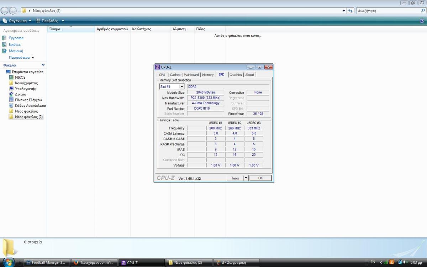The width and height of the screenshot is (427, 267).
Task: Switch to Νέος φάκελος (2) taskbar button
Action: (189, 263)
